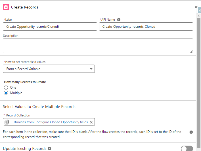
Task: Click into the Description text area
Action: click(x=98, y=46)
